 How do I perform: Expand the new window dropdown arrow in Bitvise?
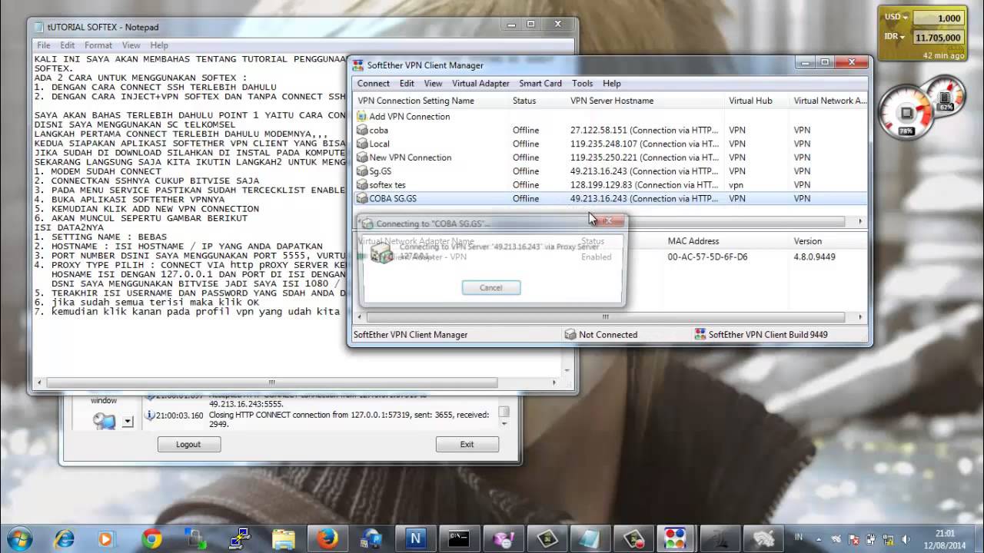click(x=128, y=421)
